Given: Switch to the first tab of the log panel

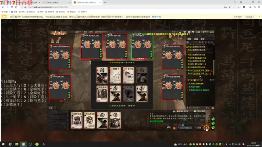Looking at the screenshot, I should [189, 39].
